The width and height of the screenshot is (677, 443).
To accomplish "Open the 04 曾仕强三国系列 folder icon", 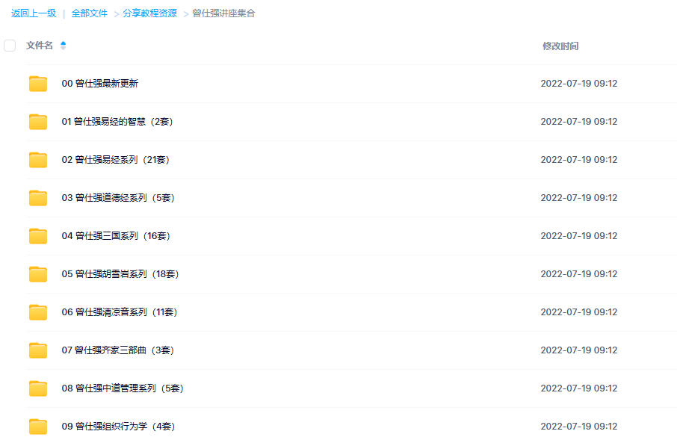I will [37, 235].
